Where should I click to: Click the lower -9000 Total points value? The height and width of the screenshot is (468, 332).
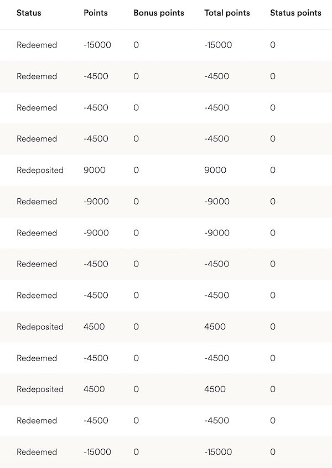tap(217, 233)
